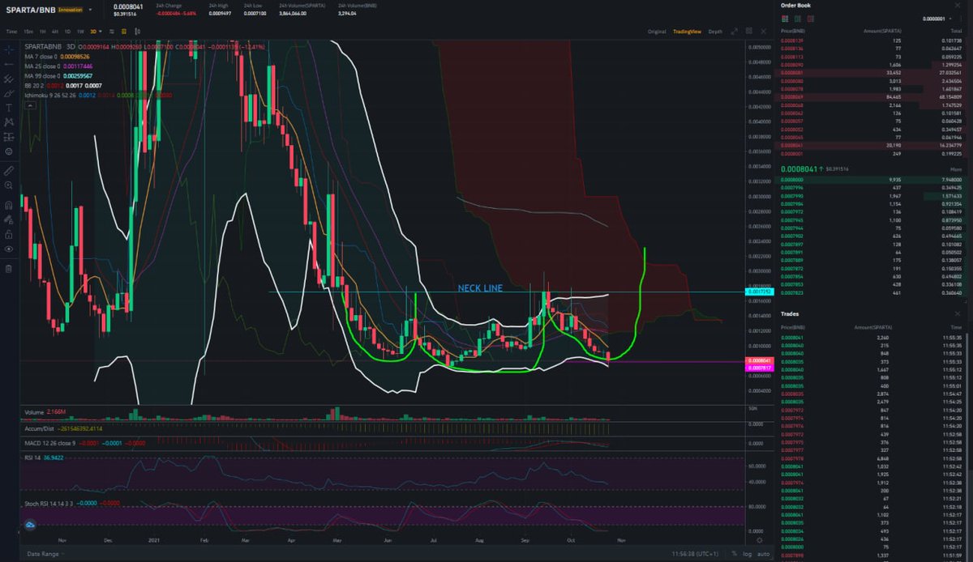Switch to the 4H interval
The height and width of the screenshot is (562, 973).
click(x=55, y=32)
